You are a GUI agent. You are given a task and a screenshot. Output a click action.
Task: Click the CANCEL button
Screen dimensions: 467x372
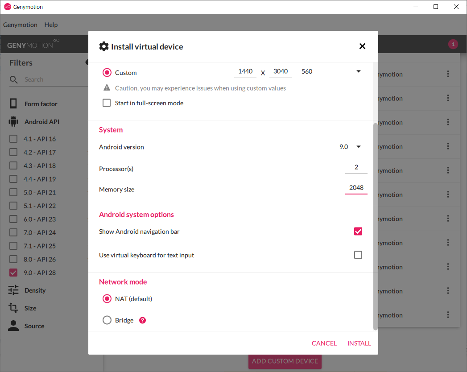[x=324, y=343]
